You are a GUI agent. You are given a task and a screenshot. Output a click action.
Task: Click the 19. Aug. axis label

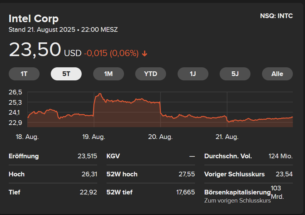(94, 137)
